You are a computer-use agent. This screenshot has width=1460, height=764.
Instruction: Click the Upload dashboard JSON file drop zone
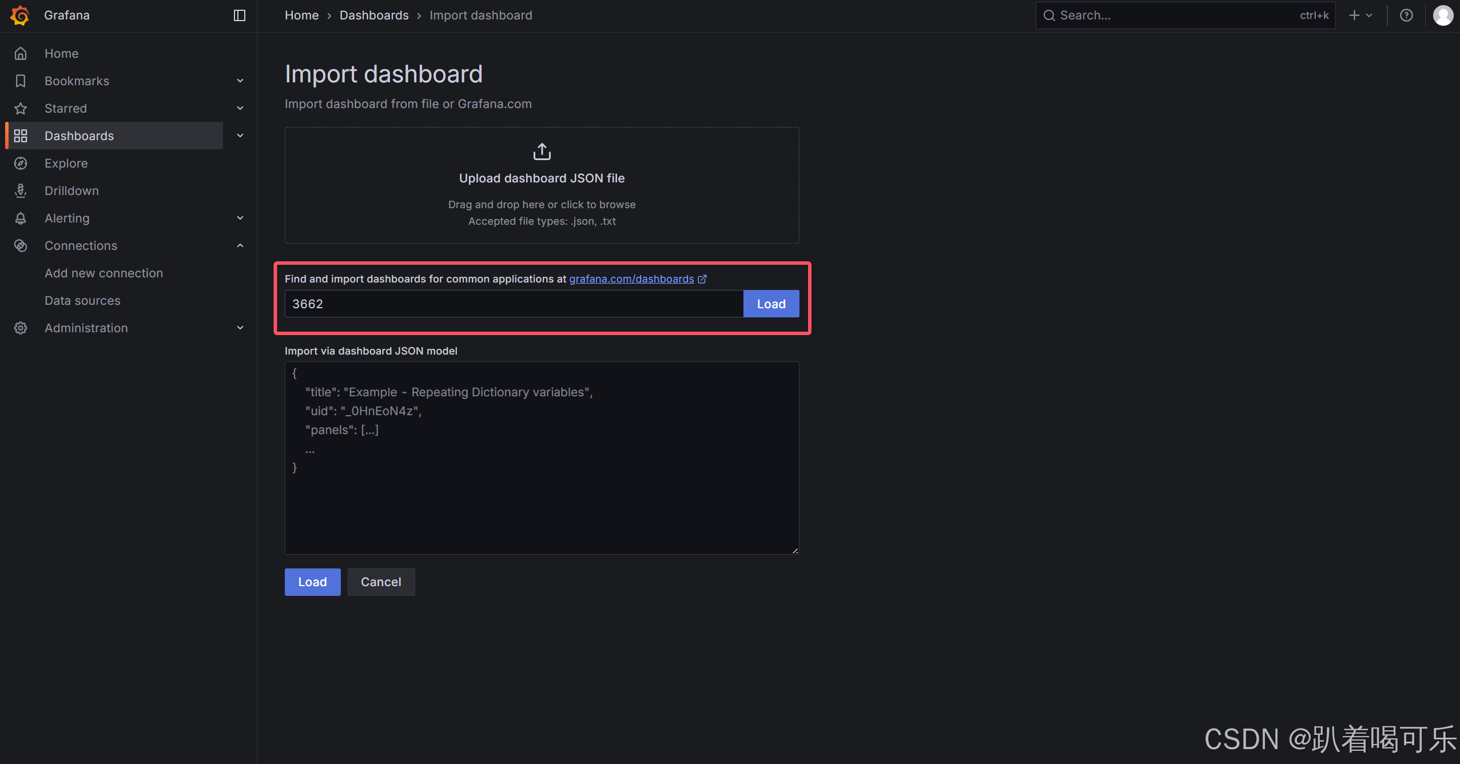[x=542, y=185]
